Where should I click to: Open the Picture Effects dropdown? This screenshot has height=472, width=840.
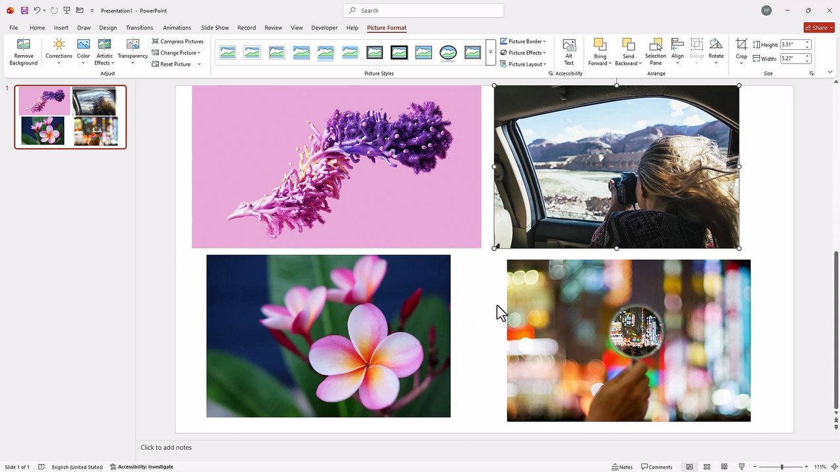(x=523, y=52)
